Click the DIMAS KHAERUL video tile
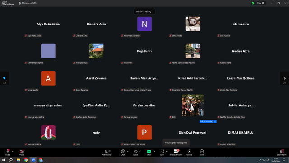The image size is (289, 163). click(241, 133)
